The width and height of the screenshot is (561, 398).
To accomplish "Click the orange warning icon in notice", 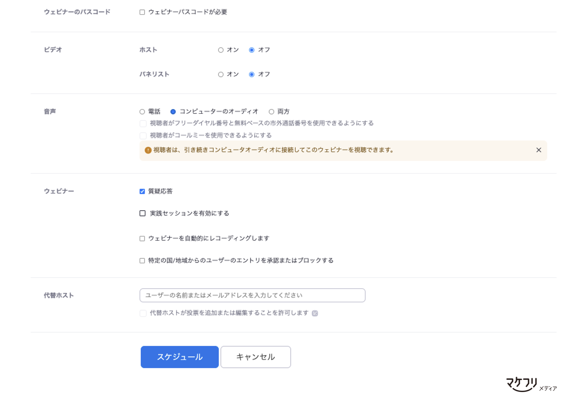I will 148,150.
